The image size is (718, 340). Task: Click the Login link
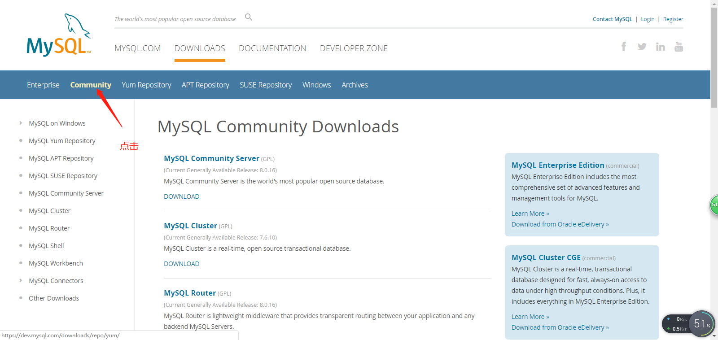pyautogui.click(x=648, y=19)
